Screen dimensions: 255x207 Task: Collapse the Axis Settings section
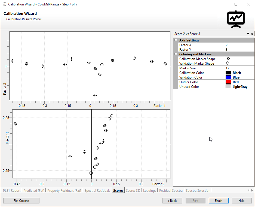pyautogui.click(x=176, y=40)
